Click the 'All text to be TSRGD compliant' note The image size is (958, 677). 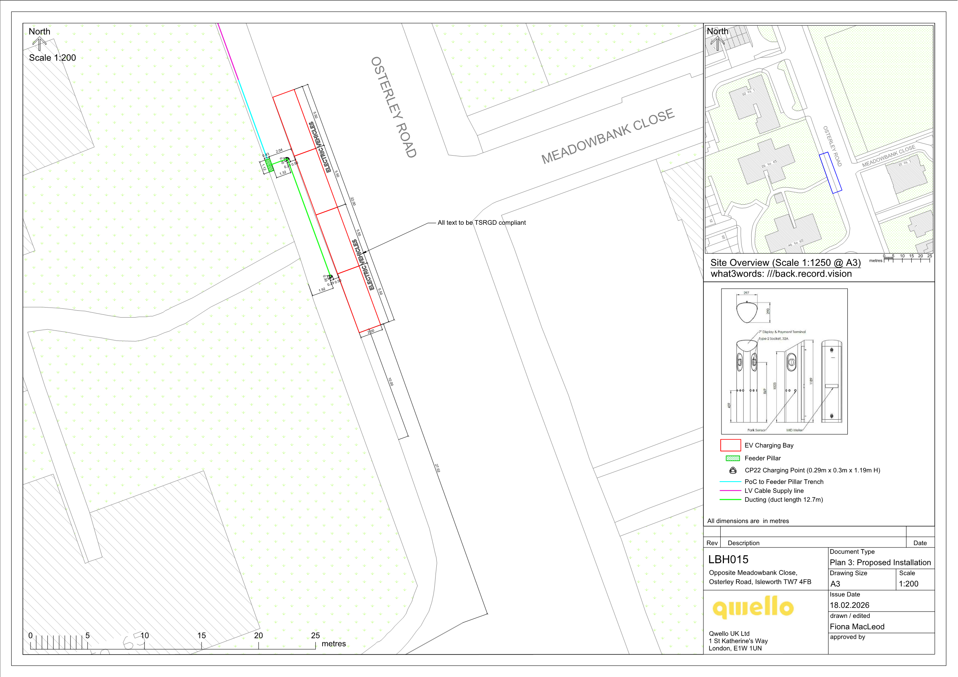point(481,223)
